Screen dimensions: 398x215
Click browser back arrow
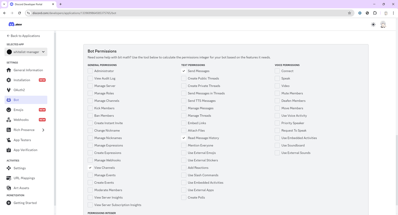click(5, 13)
